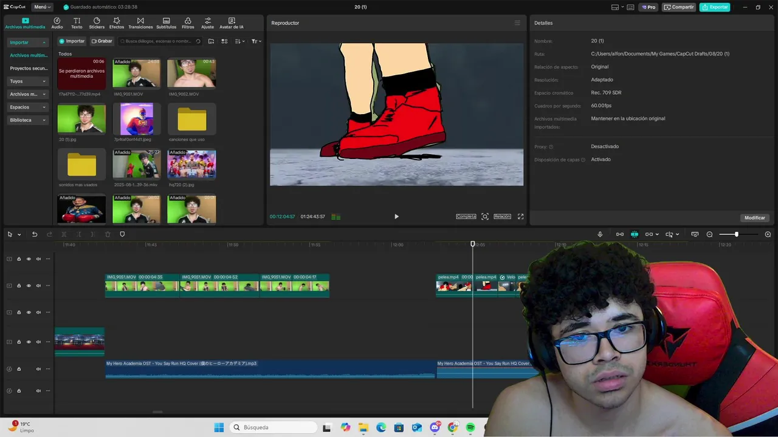Click the Completa preview quality button
The width and height of the screenshot is (778, 437).
tap(466, 217)
